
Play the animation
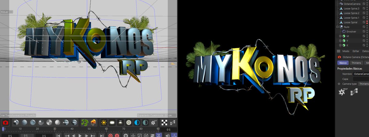click(80, 135)
